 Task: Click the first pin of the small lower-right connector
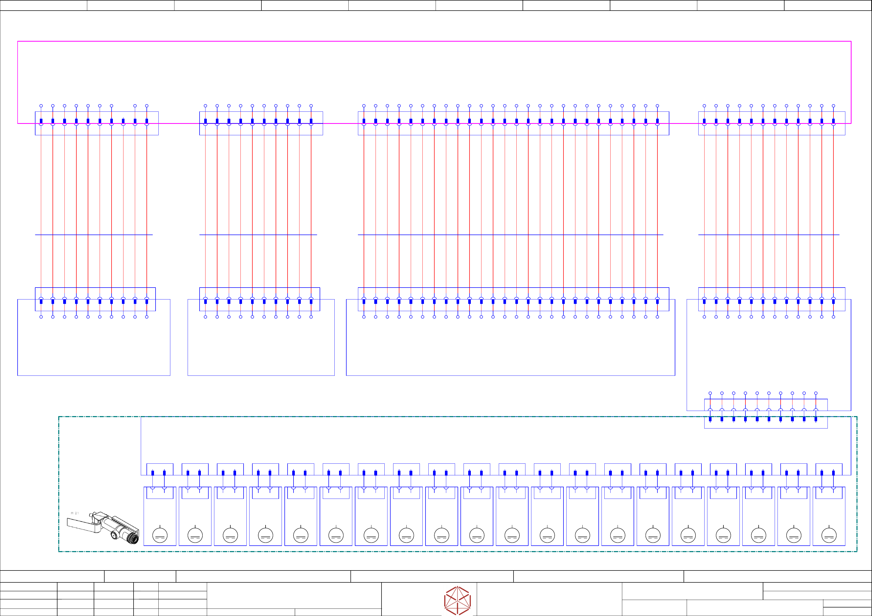tap(710, 419)
